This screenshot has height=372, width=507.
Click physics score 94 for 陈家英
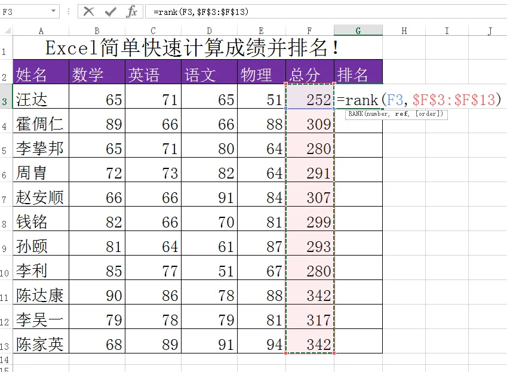(262, 341)
